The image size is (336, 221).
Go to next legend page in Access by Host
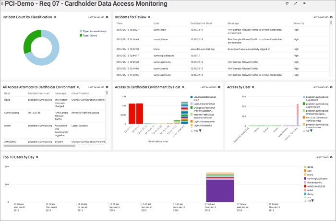click(x=200, y=130)
